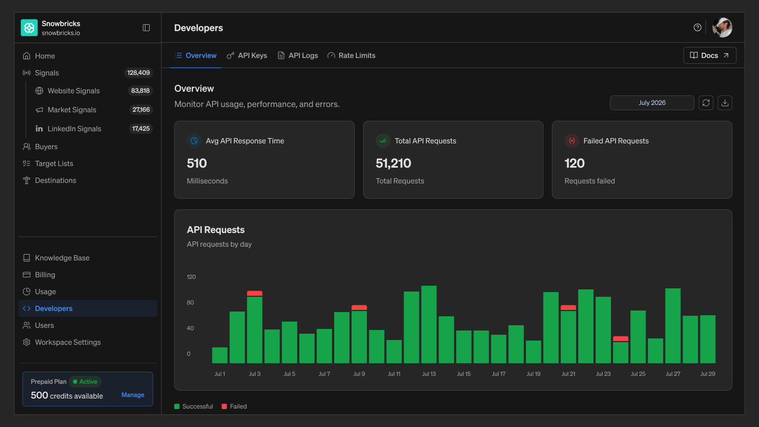This screenshot has height=427, width=759.
Task: Open the help question mark icon
Action: click(697, 27)
